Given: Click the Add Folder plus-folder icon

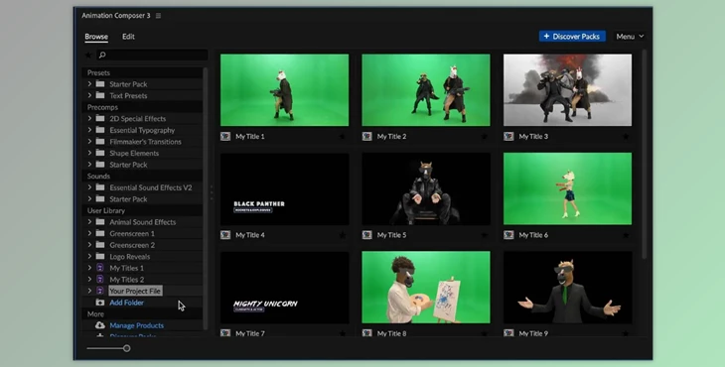Looking at the screenshot, I should (100, 303).
